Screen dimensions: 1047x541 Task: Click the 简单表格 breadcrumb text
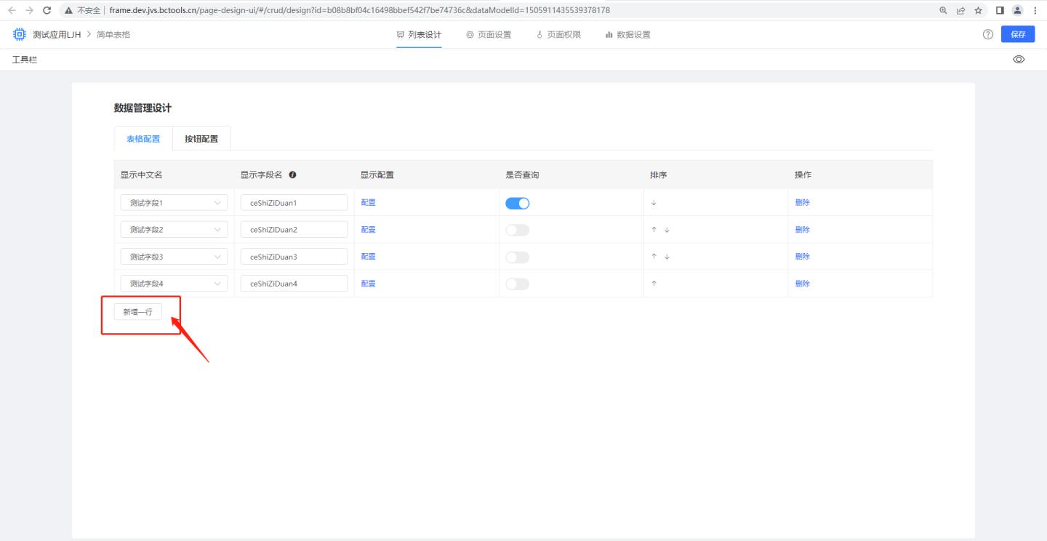(x=113, y=35)
